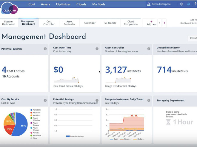Screen dimensions: 197x147
Task: Toggle AWS/EBS legend entry in pie chart
Action: click(x=35, y=110)
